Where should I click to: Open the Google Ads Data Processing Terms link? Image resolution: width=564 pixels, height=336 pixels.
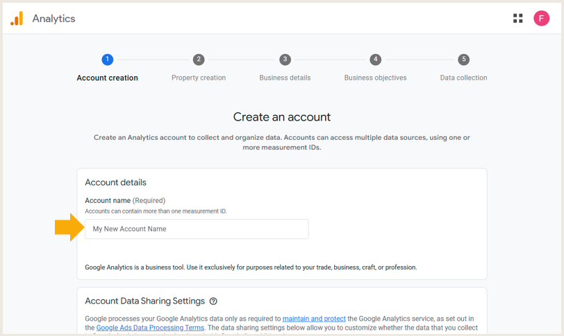point(150,328)
